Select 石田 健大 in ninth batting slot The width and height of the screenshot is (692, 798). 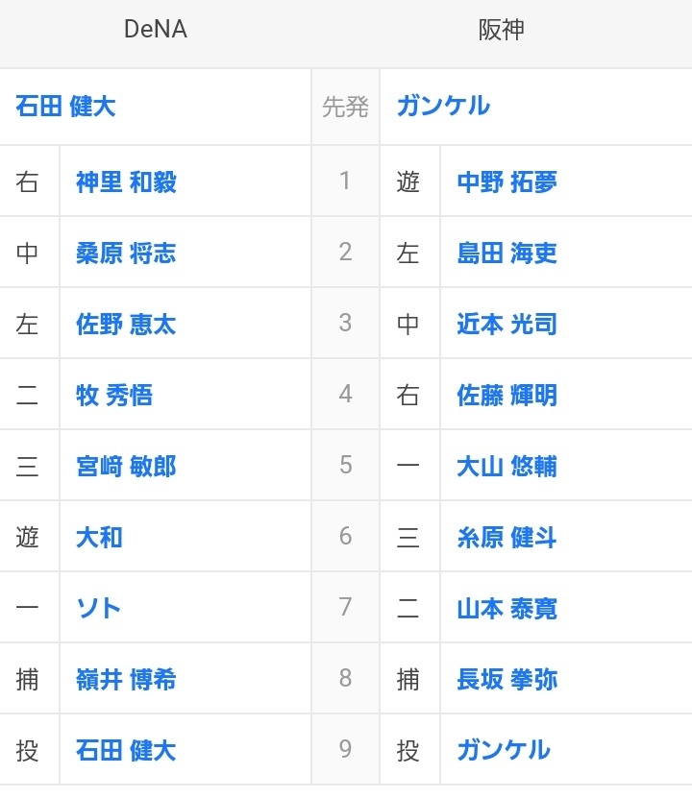[126, 750]
